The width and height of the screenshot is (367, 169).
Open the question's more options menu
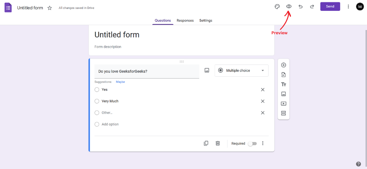click(x=263, y=143)
